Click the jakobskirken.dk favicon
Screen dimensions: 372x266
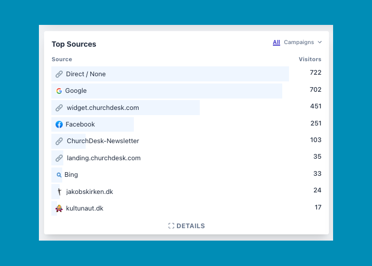coord(59,192)
